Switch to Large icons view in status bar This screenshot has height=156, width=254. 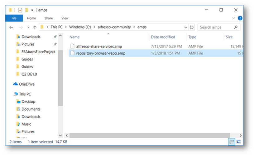239,142
